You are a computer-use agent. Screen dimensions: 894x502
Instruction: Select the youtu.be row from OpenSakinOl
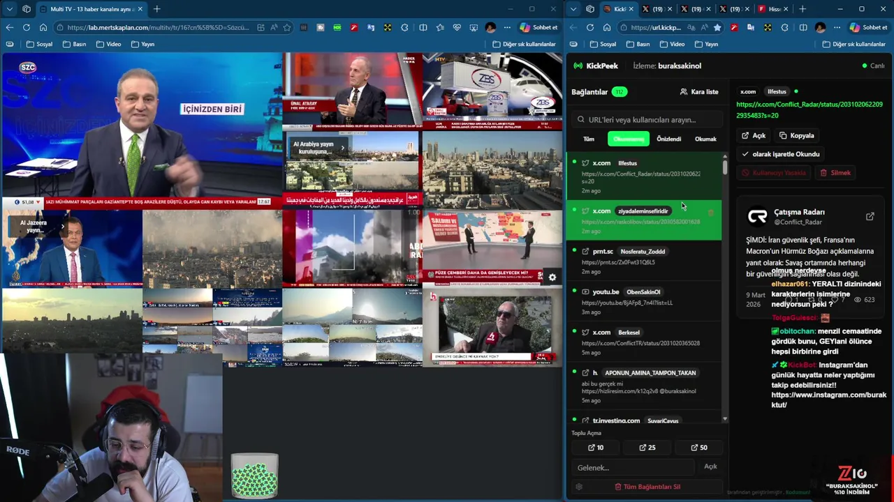643,301
